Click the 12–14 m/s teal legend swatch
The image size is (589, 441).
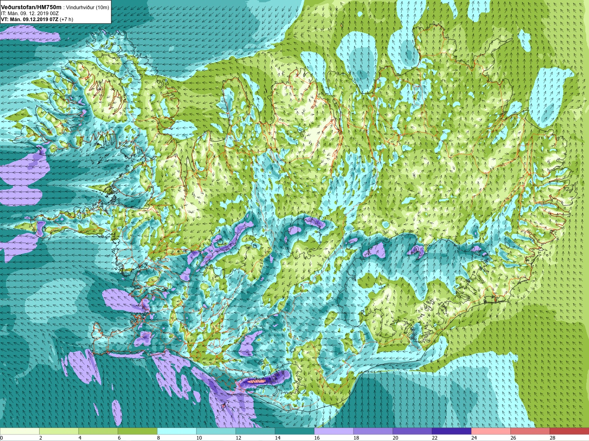[255, 431]
